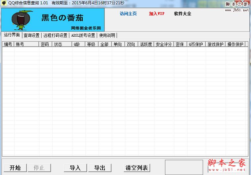Click the 黑色の番茄 banner title
Image resolution: width=251 pixels, height=175 pixels.
point(62,17)
